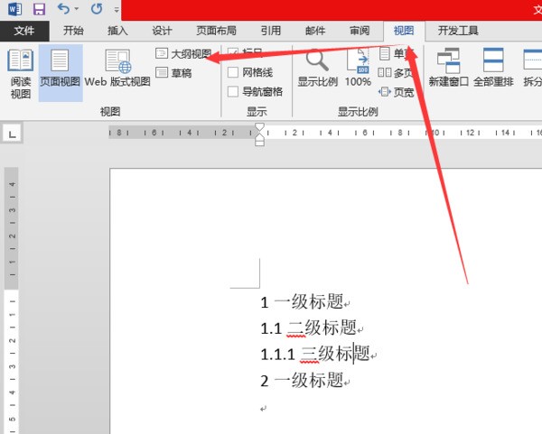The image size is (542, 434).
Task: Save document using the floppy disk icon
Action: (x=39, y=9)
